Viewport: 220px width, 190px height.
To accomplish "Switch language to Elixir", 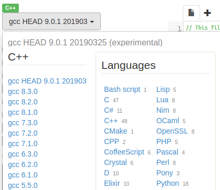I will (112, 183).
